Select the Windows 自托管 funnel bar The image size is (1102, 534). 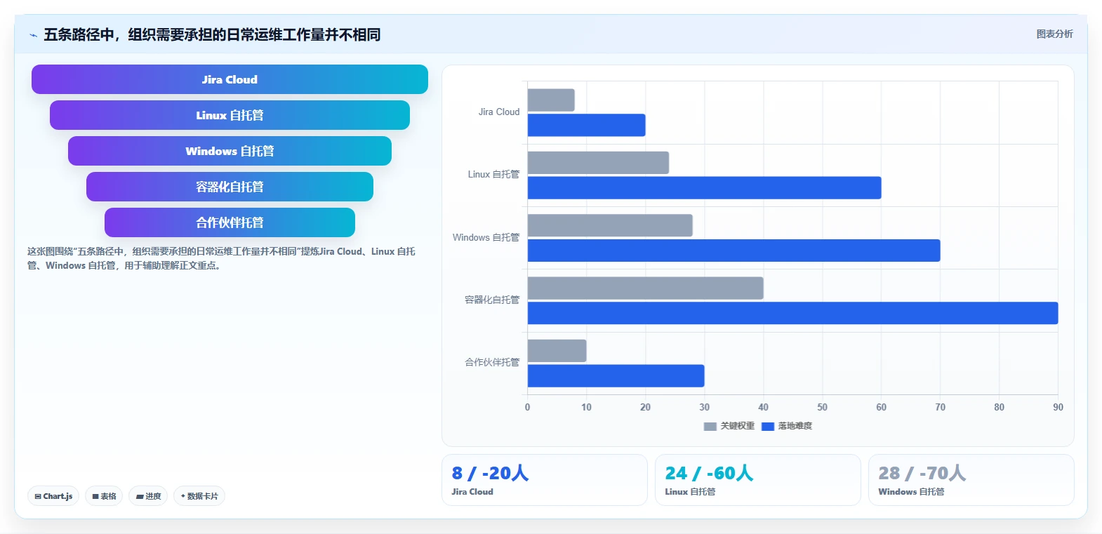(x=230, y=151)
